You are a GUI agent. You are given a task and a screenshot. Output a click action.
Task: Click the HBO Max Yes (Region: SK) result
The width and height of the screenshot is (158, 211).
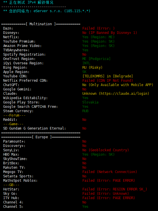coord(99,154)
